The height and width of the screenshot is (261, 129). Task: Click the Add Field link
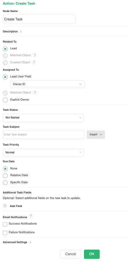point(16,206)
